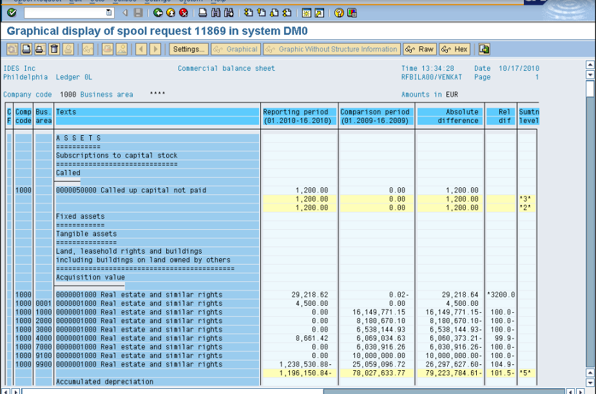This screenshot has width=596, height=394.
Task: Click business area 0001 in Real estate row
Action: (x=43, y=303)
